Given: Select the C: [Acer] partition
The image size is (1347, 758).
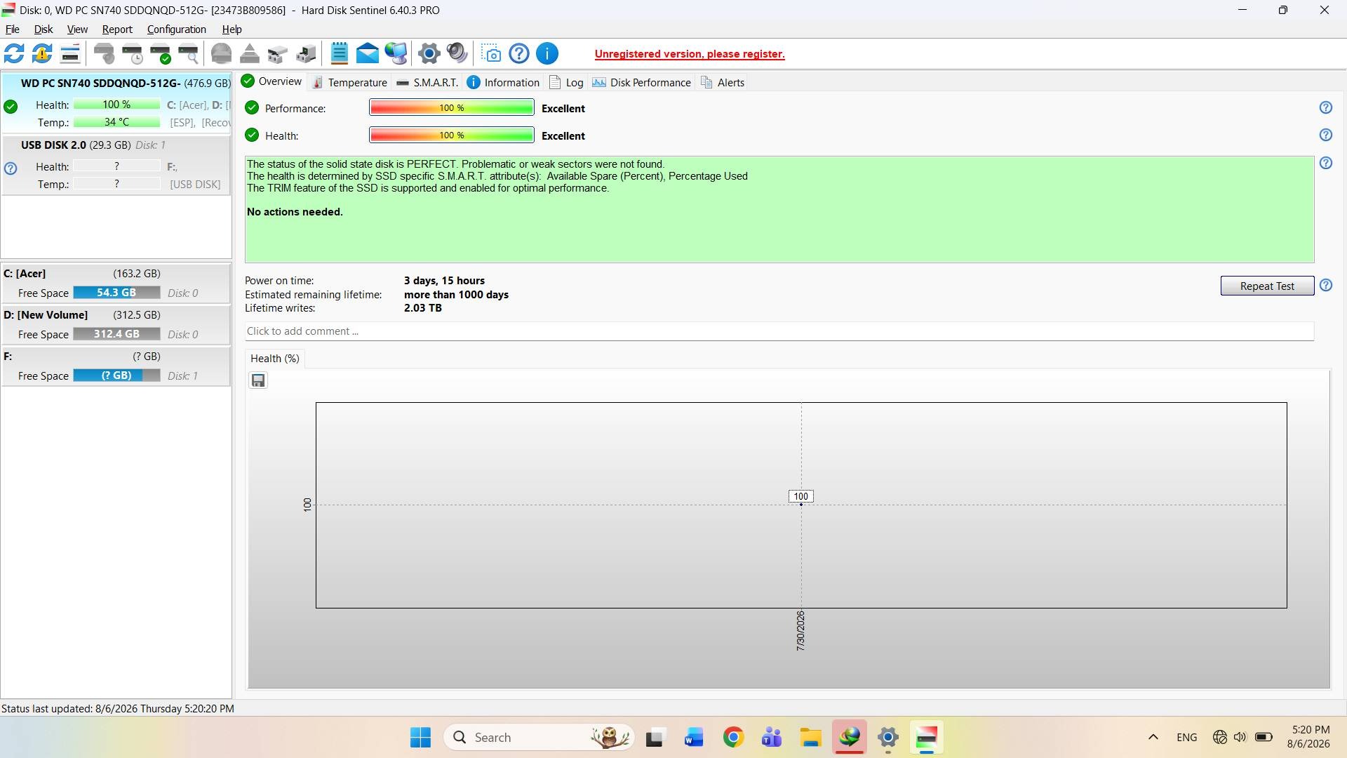Looking at the screenshot, I should (116, 284).
